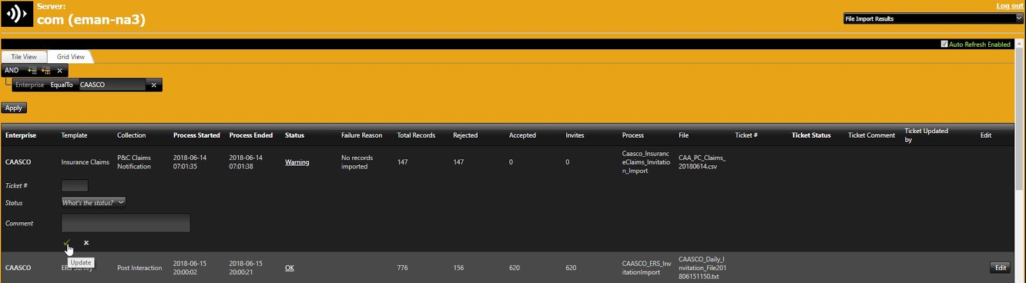Focus the Comment text box
1026x283 pixels.
click(126, 223)
